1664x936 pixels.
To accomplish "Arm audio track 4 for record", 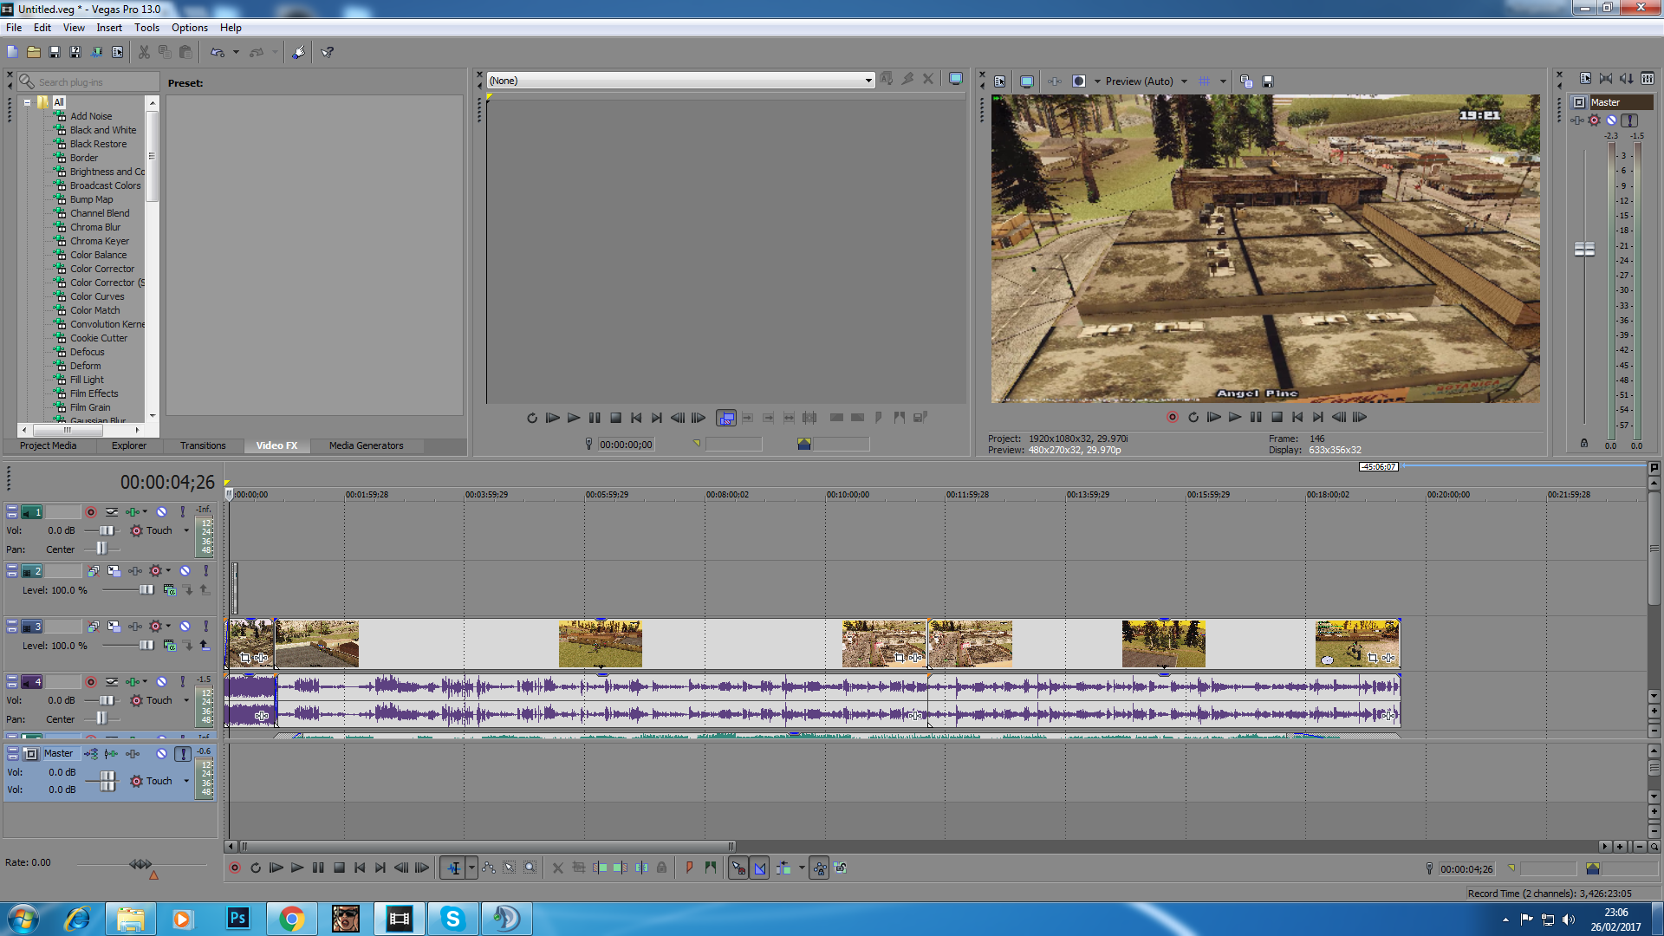I will (x=90, y=682).
